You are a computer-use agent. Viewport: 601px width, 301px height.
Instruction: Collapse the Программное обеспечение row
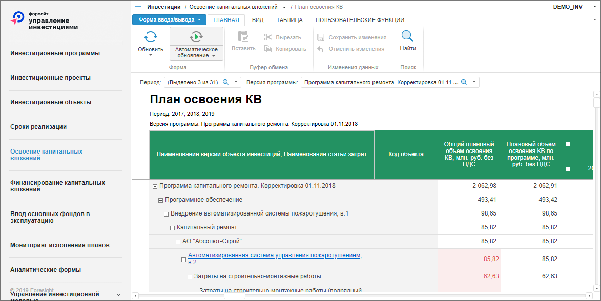[160, 200]
